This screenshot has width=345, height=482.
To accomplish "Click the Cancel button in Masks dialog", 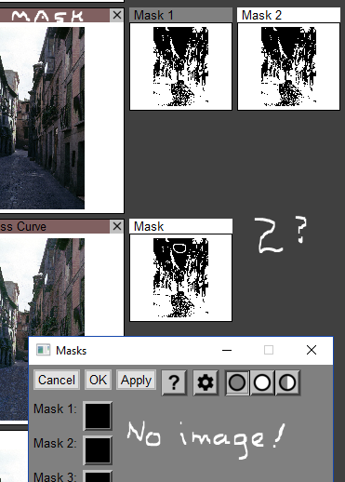I will tap(57, 380).
